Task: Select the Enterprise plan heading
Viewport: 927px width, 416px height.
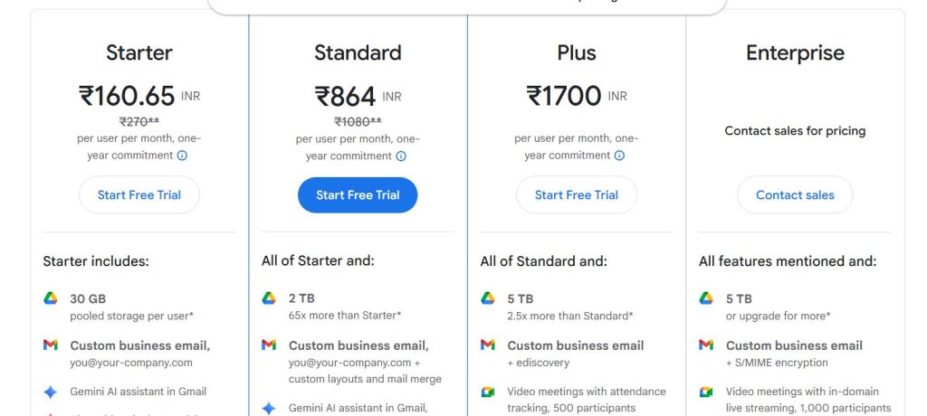Action: click(x=795, y=53)
